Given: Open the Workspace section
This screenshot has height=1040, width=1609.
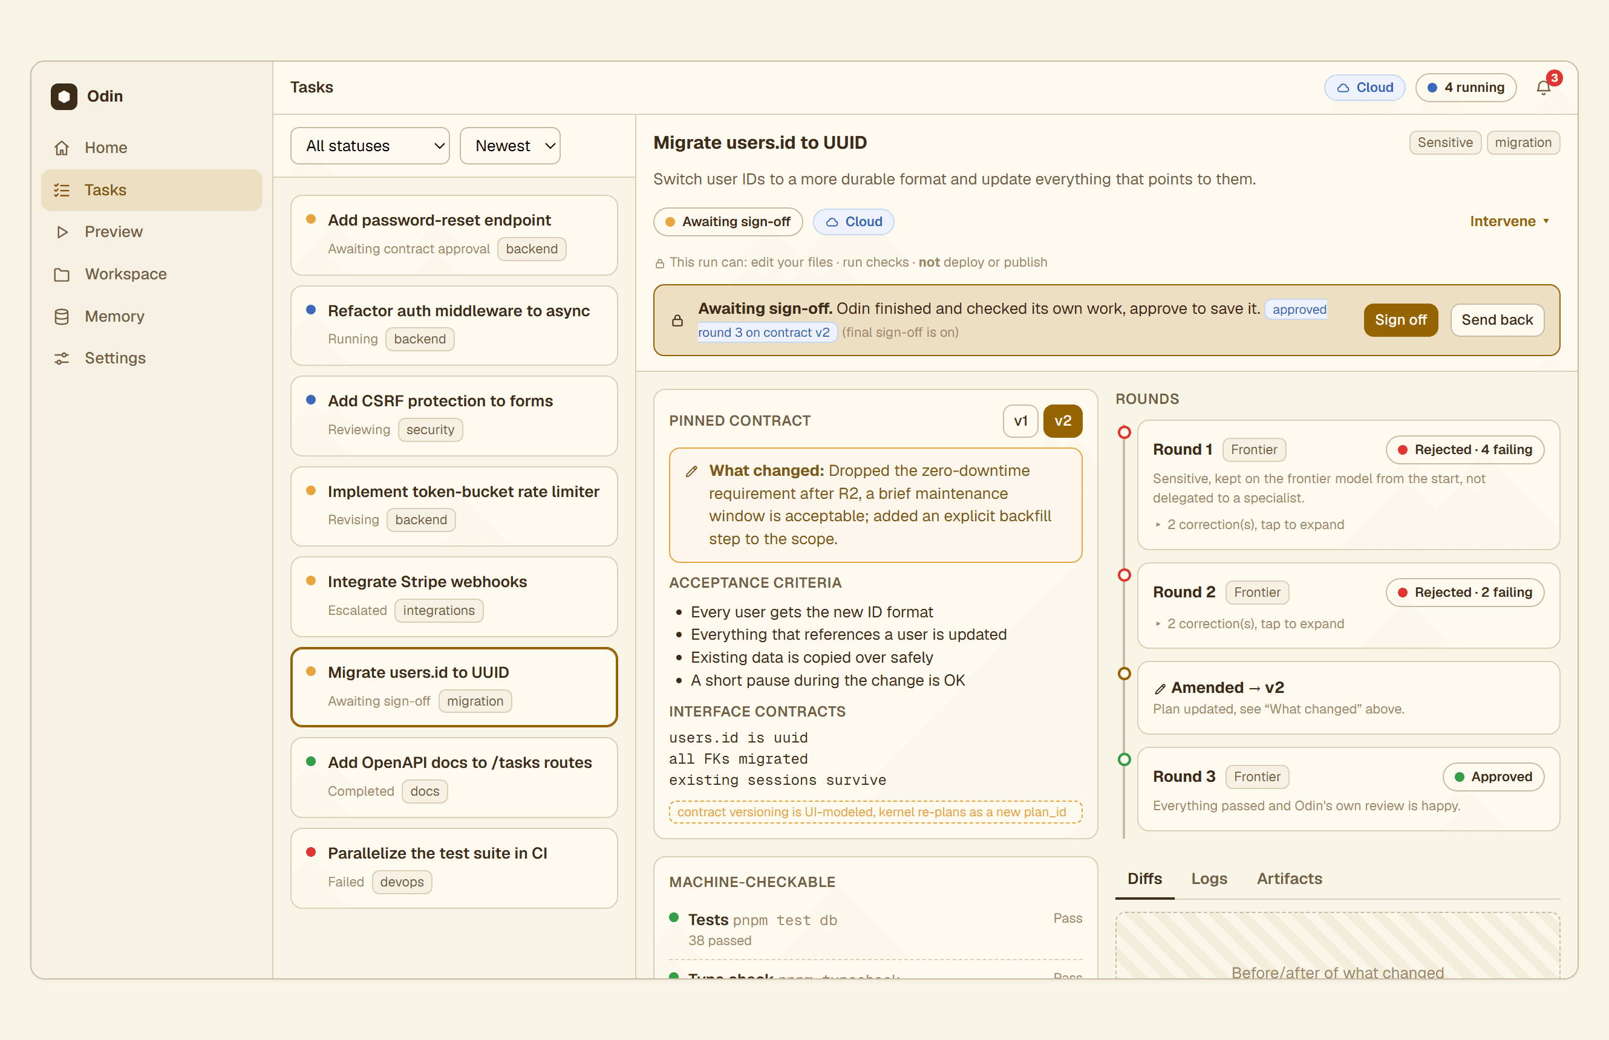Looking at the screenshot, I should [x=151, y=273].
